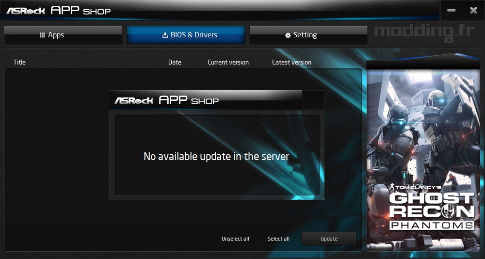Click the Latest version column header
Screen dimensions: 485x259
click(291, 62)
